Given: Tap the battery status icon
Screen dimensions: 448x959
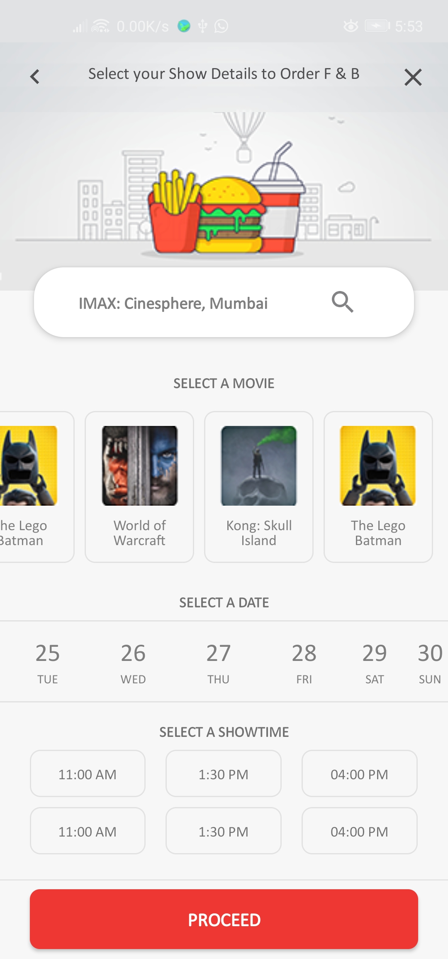Looking at the screenshot, I should click(x=377, y=26).
